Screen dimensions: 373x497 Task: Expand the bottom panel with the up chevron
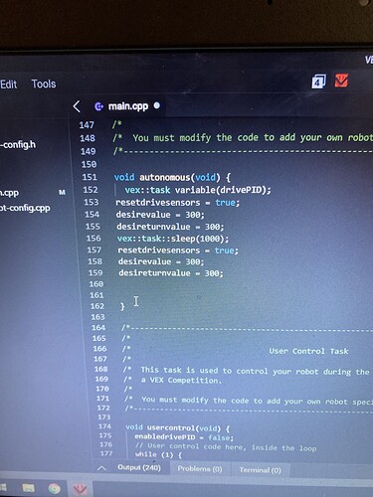102,468
